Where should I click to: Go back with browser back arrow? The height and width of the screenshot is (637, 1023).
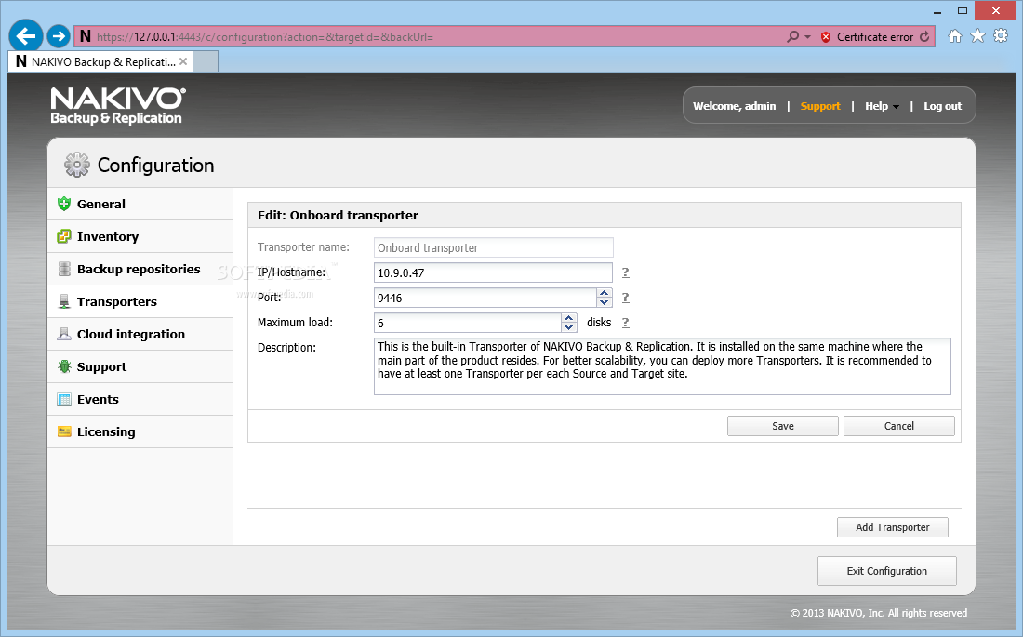pos(26,36)
